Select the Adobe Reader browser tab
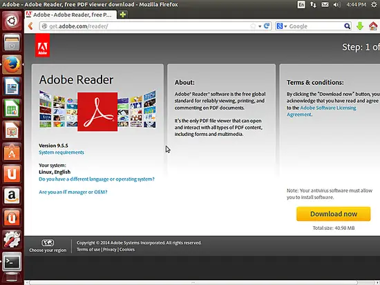Screen dimensions: 380x285 [70, 14]
